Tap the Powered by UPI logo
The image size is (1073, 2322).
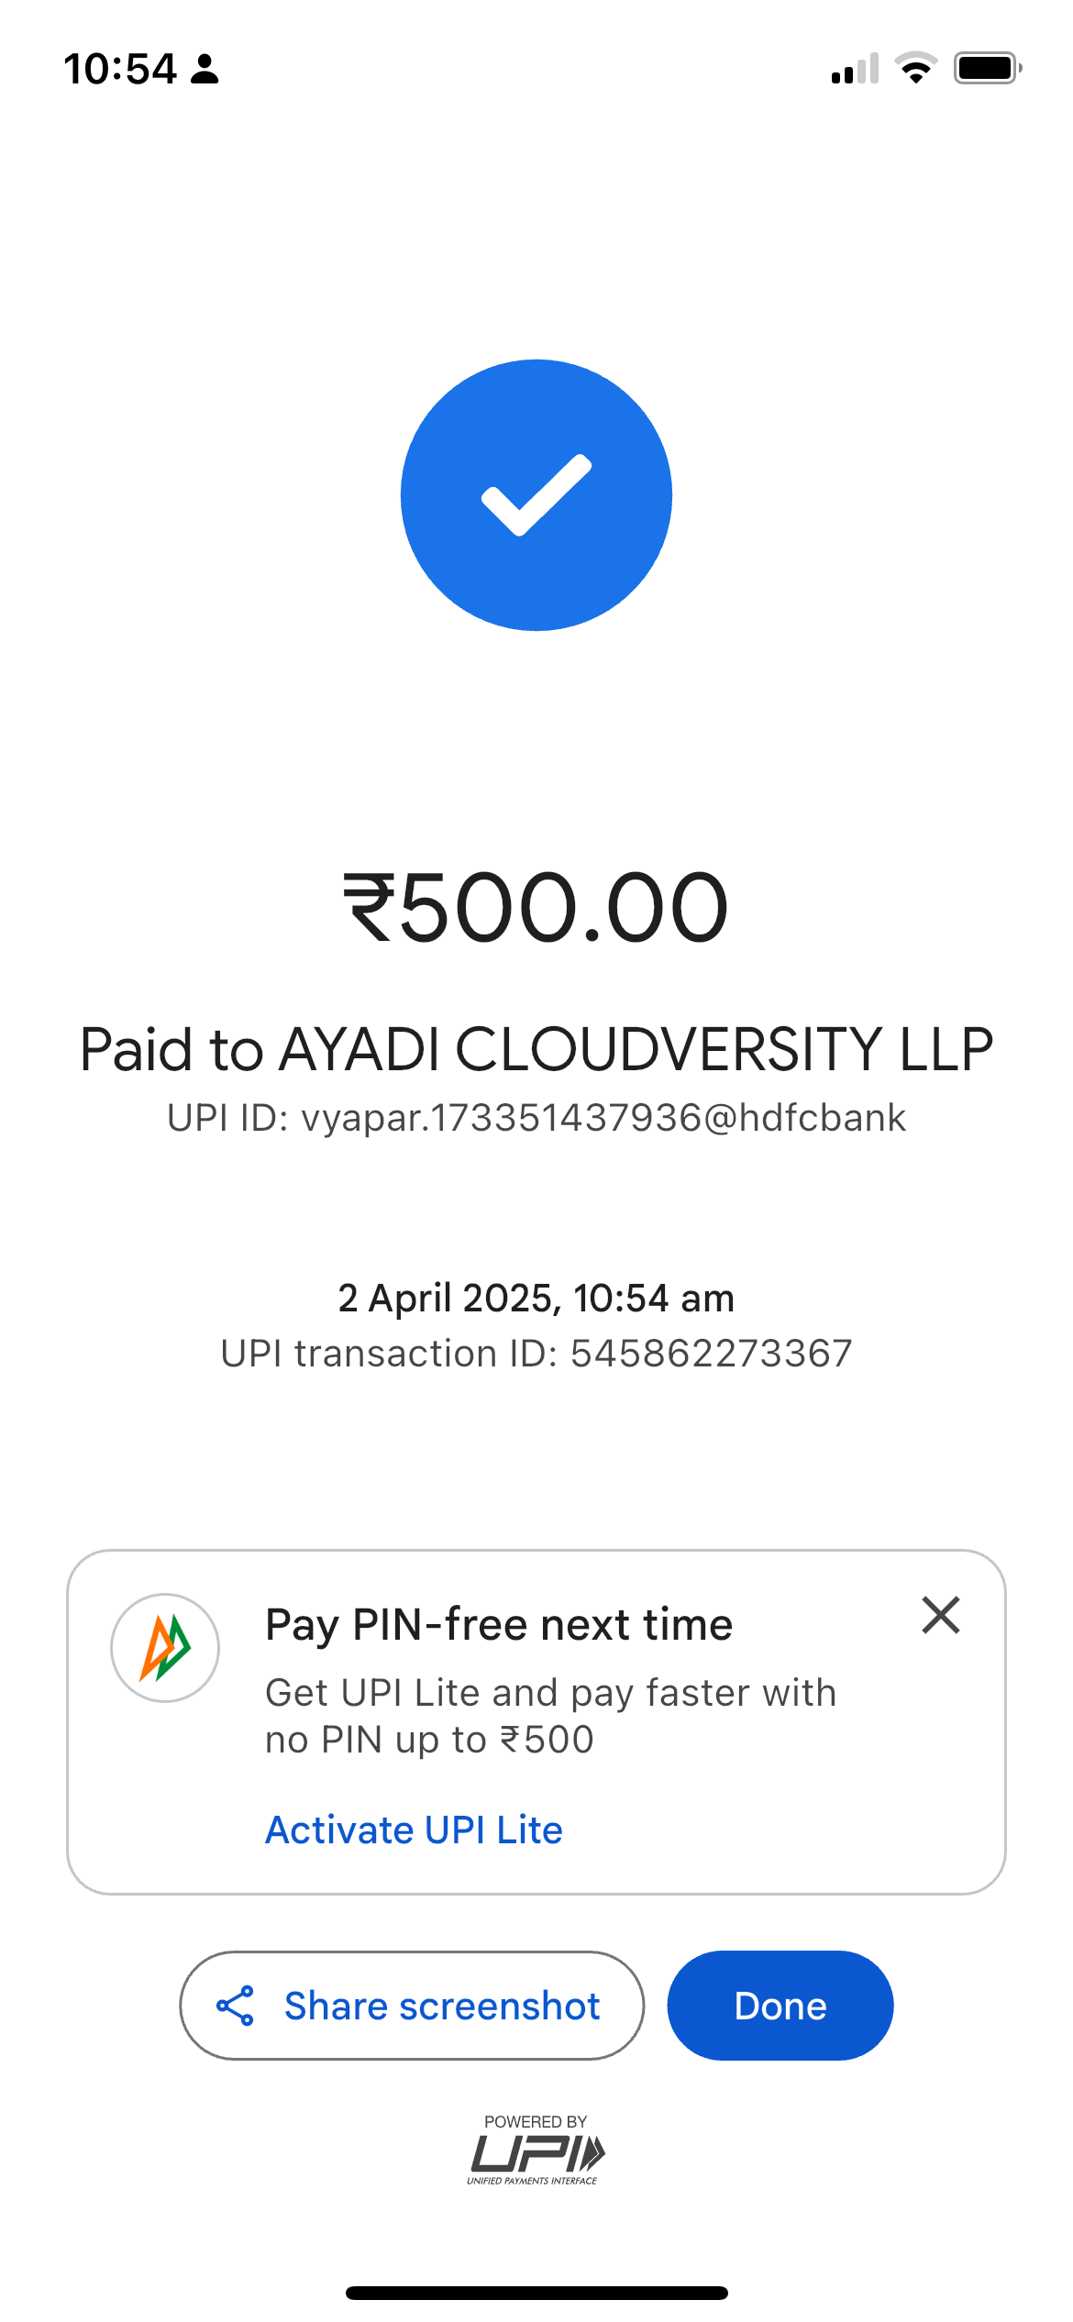point(536,2151)
